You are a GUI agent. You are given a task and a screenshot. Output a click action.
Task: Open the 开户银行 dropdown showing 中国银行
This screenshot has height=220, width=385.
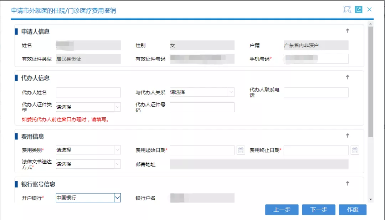coord(117,198)
